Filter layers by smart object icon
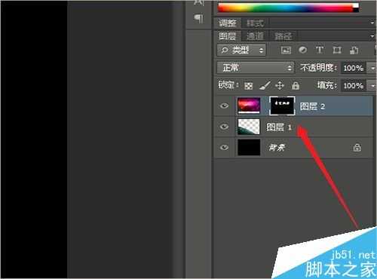The image size is (377, 279). pos(354,51)
